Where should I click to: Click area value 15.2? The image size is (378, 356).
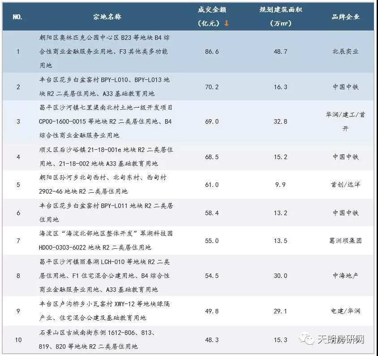(x=280, y=157)
